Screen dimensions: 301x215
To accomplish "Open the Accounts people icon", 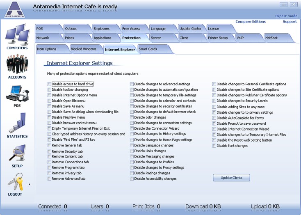I will [x=17, y=64].
